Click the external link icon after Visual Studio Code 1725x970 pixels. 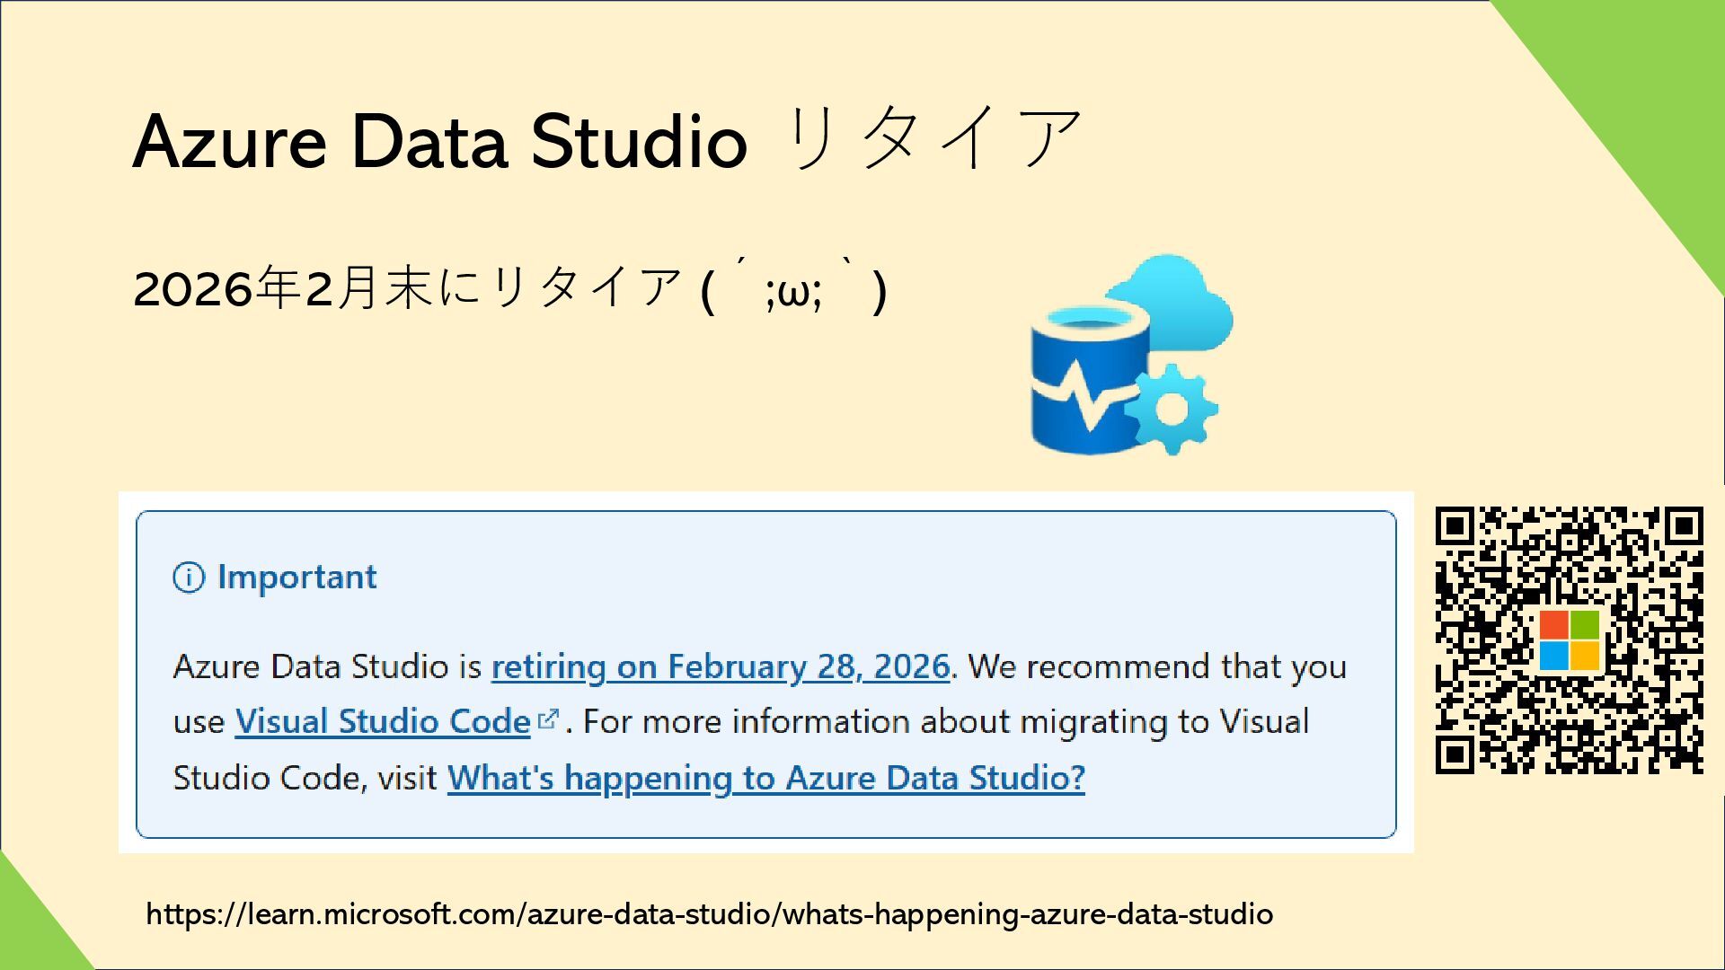[548, 719]
